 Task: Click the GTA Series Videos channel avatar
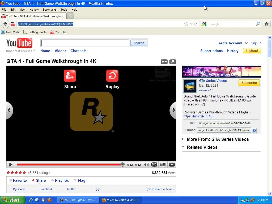(x=190, y=86)
